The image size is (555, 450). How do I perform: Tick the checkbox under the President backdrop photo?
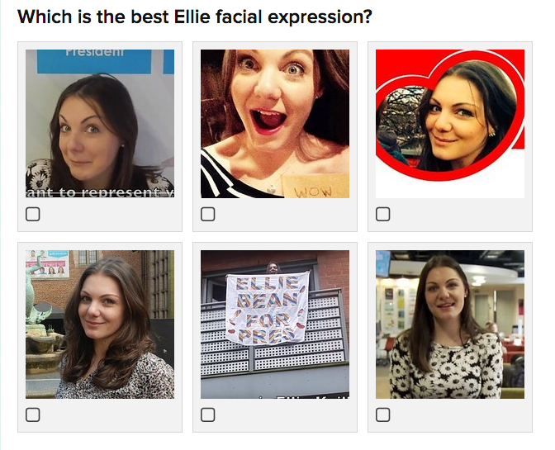(x=32, y=214)
